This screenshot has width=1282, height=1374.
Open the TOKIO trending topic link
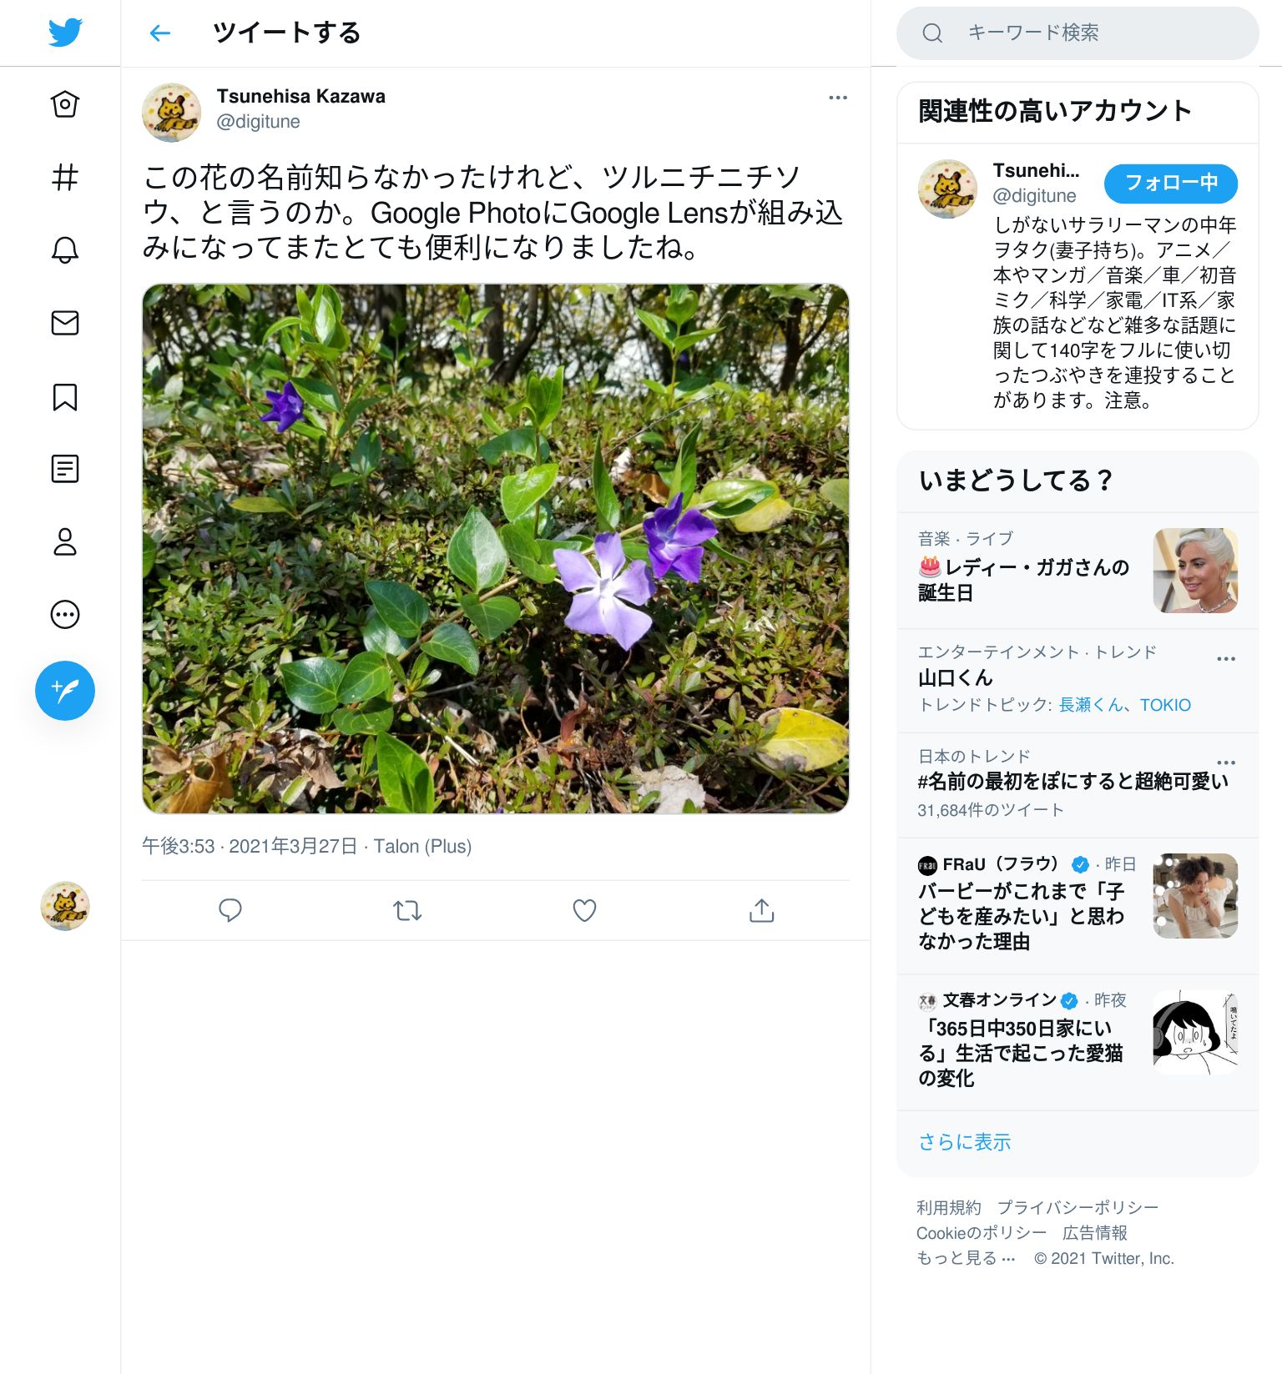1165,705
